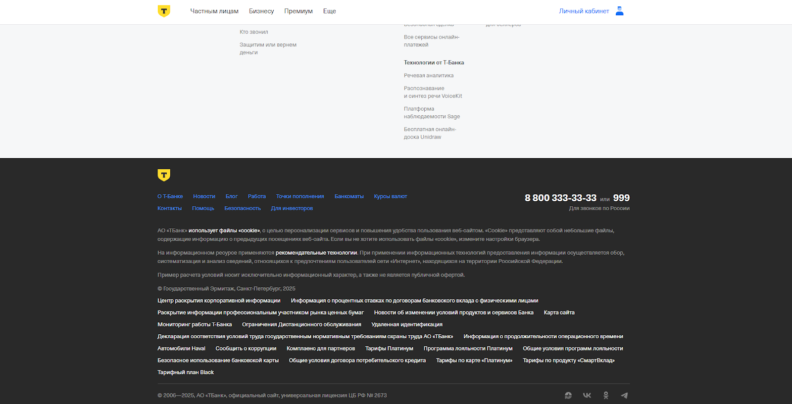Click the yellow T-Bank shield logo in the footer
792x404 pixels.
pyautogui.click(x=164, y=175)
